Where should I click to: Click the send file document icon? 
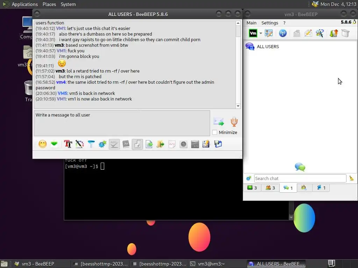click(149, 144)
